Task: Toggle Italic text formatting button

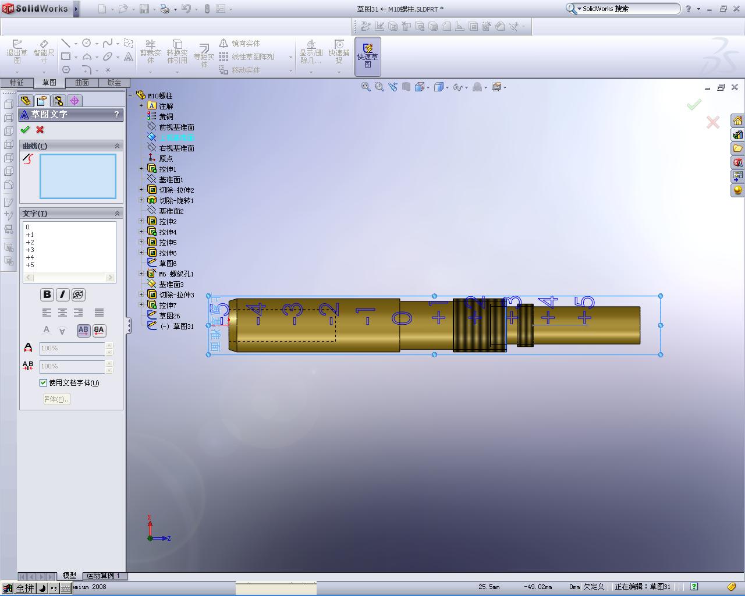Action: (62, 295)
